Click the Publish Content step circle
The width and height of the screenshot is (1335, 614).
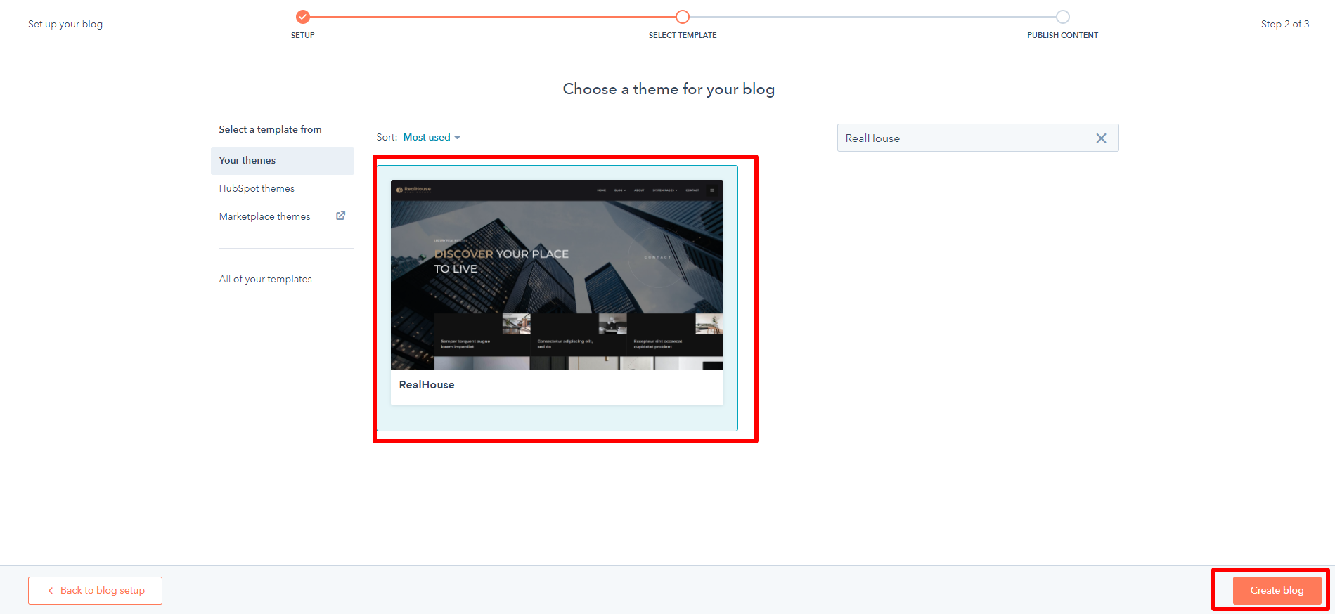tap(1062, 17)
